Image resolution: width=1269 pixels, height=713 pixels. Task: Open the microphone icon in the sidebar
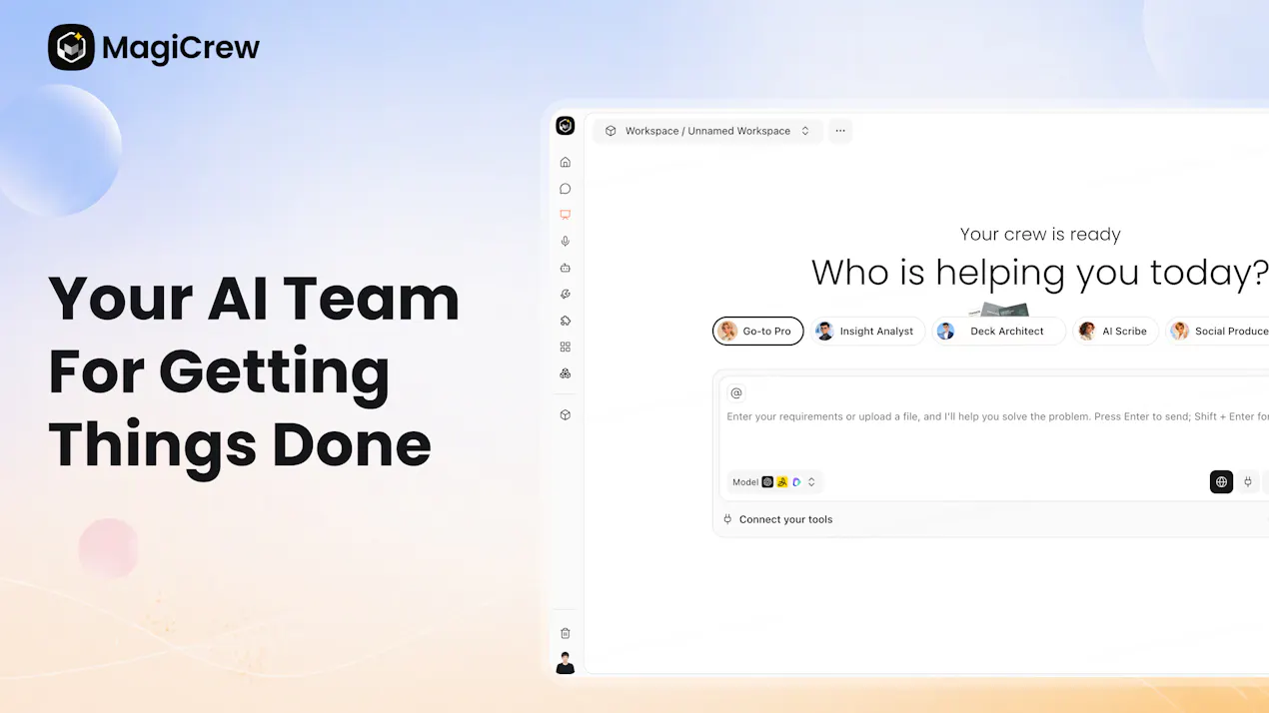[566, 242]
